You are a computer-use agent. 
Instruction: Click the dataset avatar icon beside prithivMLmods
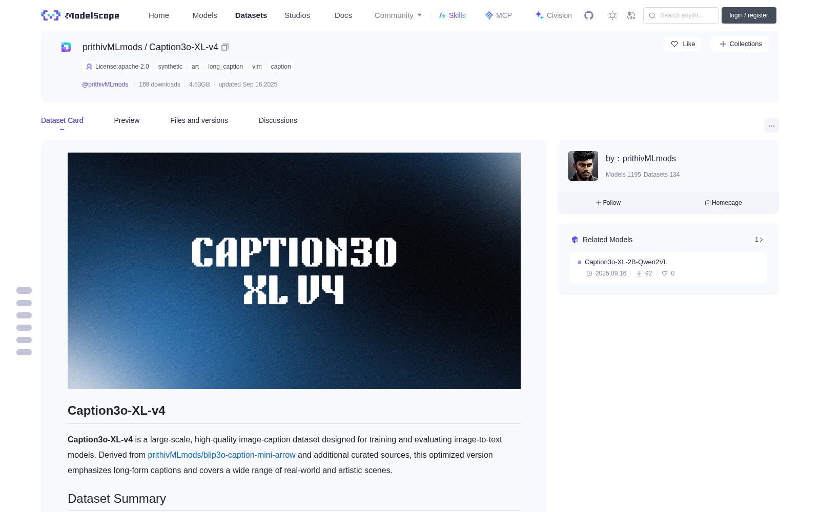click(x=66, y=47)
